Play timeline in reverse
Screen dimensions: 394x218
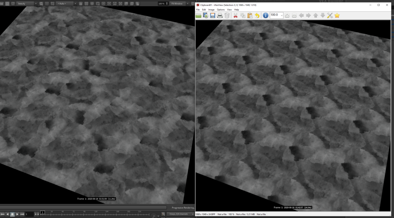pos(7,214)
